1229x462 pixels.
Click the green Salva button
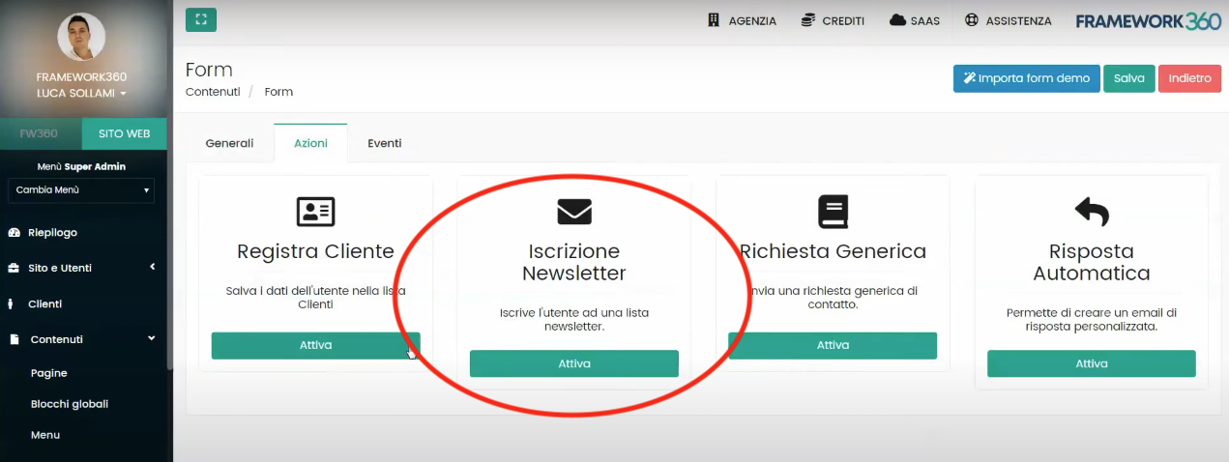[x=1128, y=78]
